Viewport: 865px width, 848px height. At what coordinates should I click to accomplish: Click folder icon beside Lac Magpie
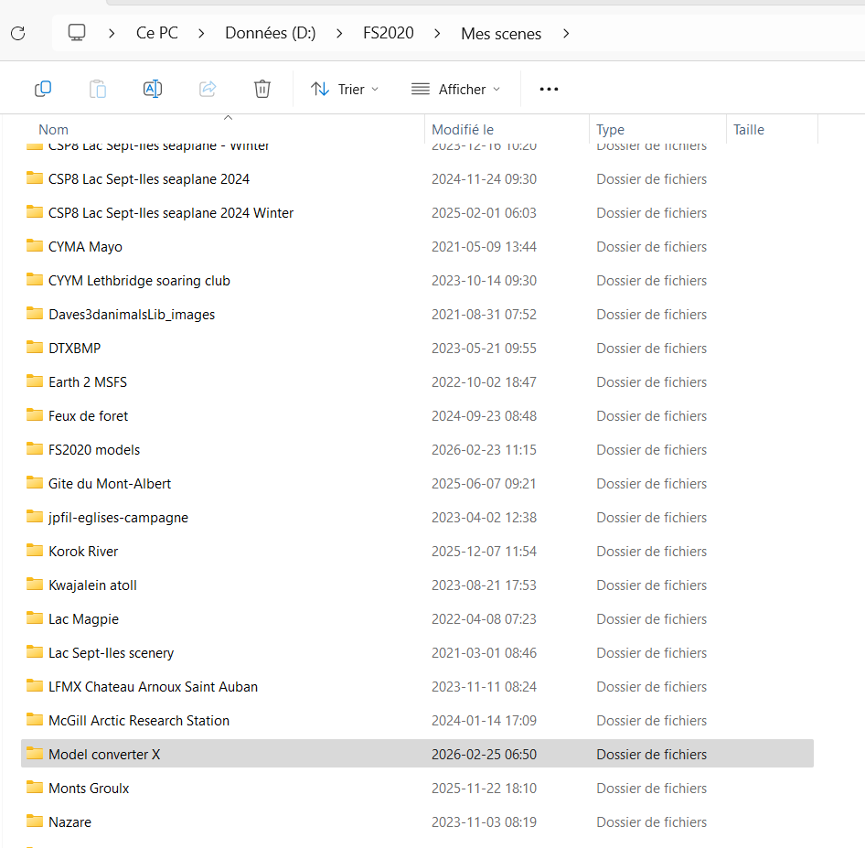pos(35,617)
